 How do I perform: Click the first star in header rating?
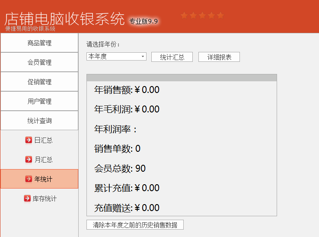tap(184, 16)
